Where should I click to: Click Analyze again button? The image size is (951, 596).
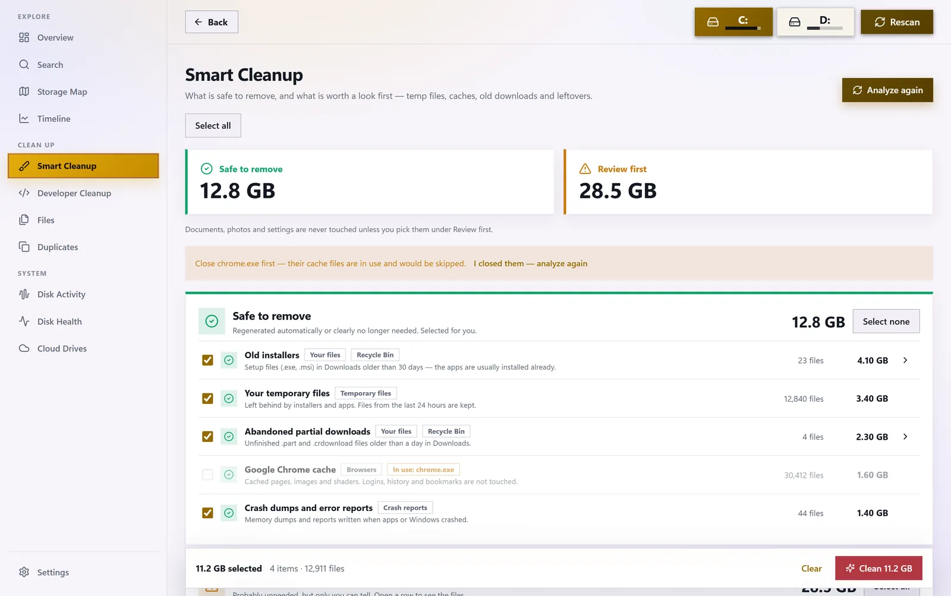(x=887, y=90)
